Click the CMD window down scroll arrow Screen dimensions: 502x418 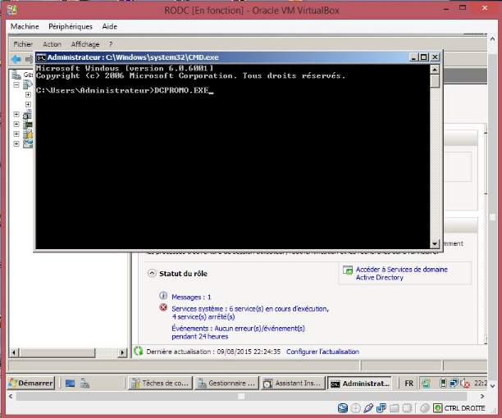[435, 243]
